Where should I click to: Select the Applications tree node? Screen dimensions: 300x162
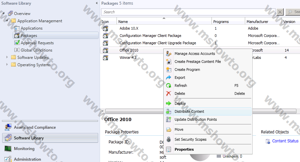(32, 28)
